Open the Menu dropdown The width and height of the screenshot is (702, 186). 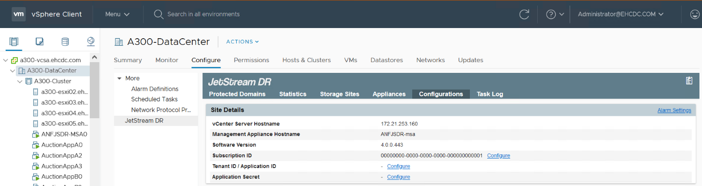(x=117, y=14)
